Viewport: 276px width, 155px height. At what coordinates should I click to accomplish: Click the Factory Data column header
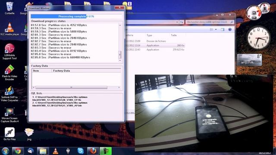click(x=86, y=71)
